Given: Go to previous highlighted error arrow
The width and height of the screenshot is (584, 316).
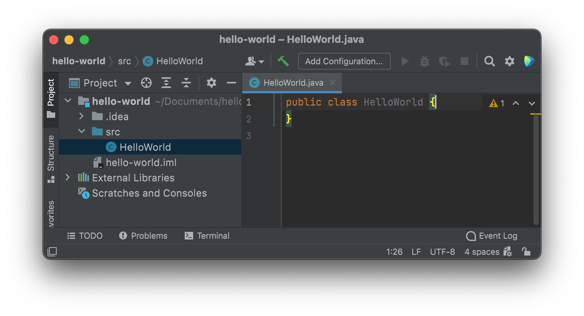Looking at the screenshot, I should click(x=516, y=103).
